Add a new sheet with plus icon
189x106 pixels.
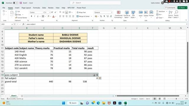point(22,96)
